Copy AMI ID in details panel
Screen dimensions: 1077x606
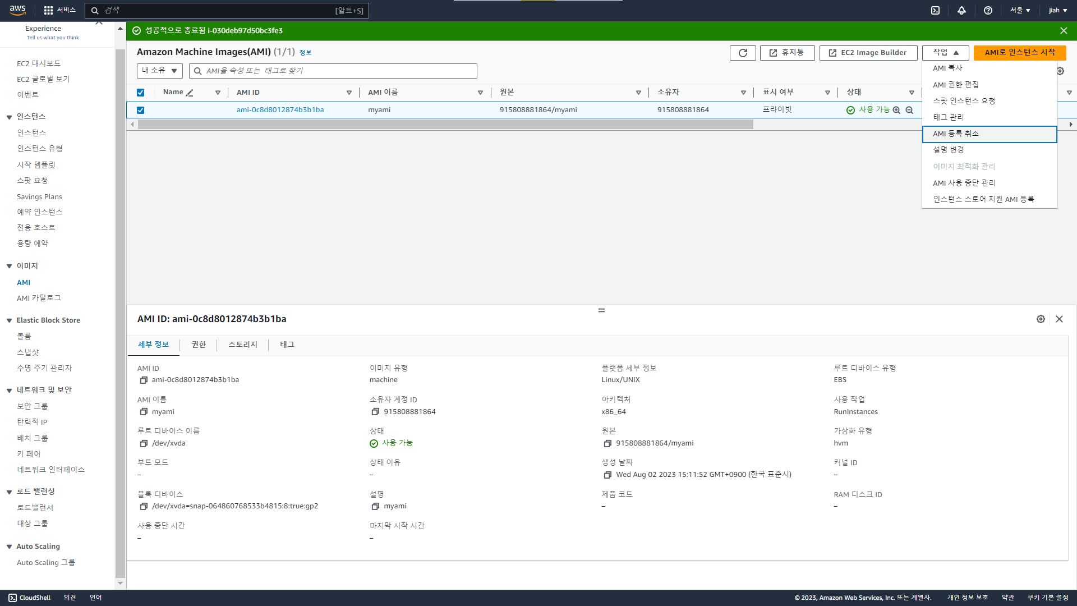144,380
